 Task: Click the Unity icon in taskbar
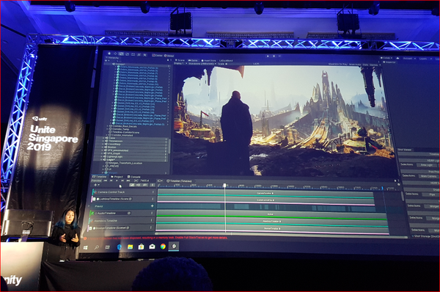(x=174, y=247)
